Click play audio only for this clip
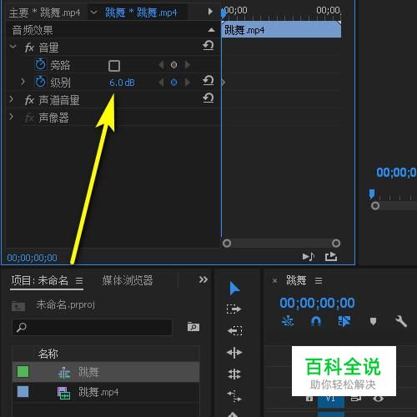Screen dimensions: 417x417 (x=309, y=256)
